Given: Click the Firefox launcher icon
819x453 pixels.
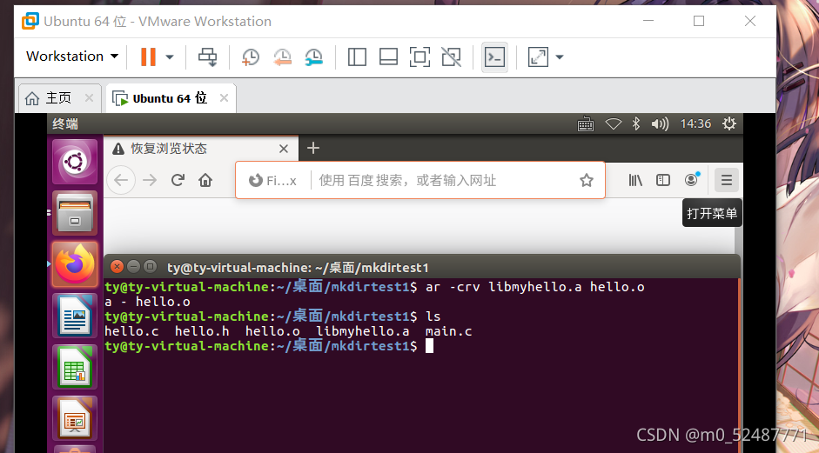Looking at the screenshot, I should [75, 264].
